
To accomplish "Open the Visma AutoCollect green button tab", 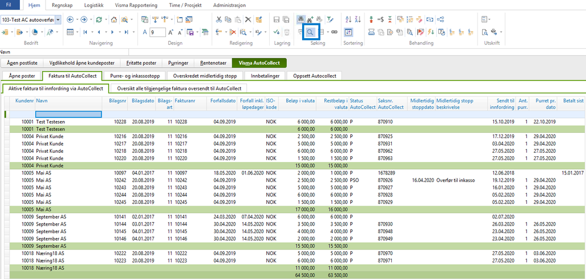I will click(x=259, y=63).
